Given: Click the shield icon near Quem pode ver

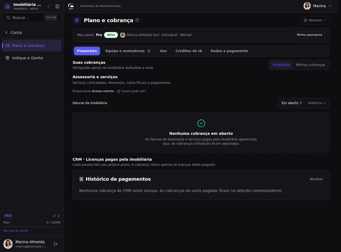Looking at the screenshot, I should [119, 91].
